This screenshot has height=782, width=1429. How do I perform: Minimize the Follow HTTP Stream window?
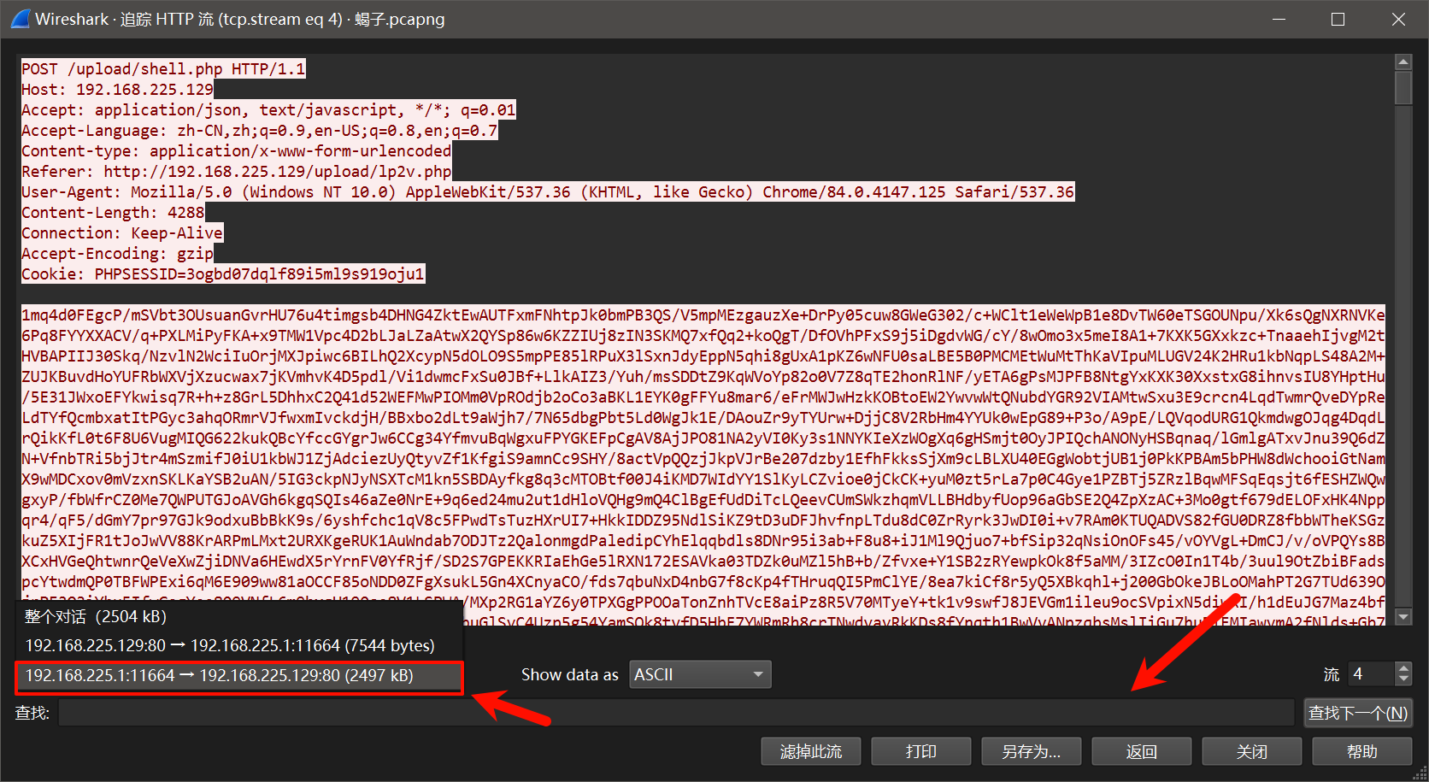click(1279, 19)
